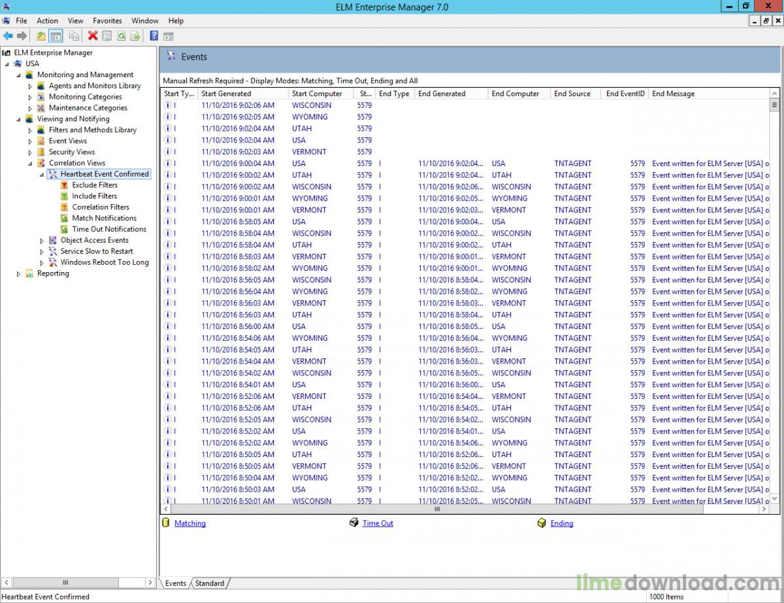Click the Copy toolbar icon
The image size is (784, 603).
coord(74,36)
